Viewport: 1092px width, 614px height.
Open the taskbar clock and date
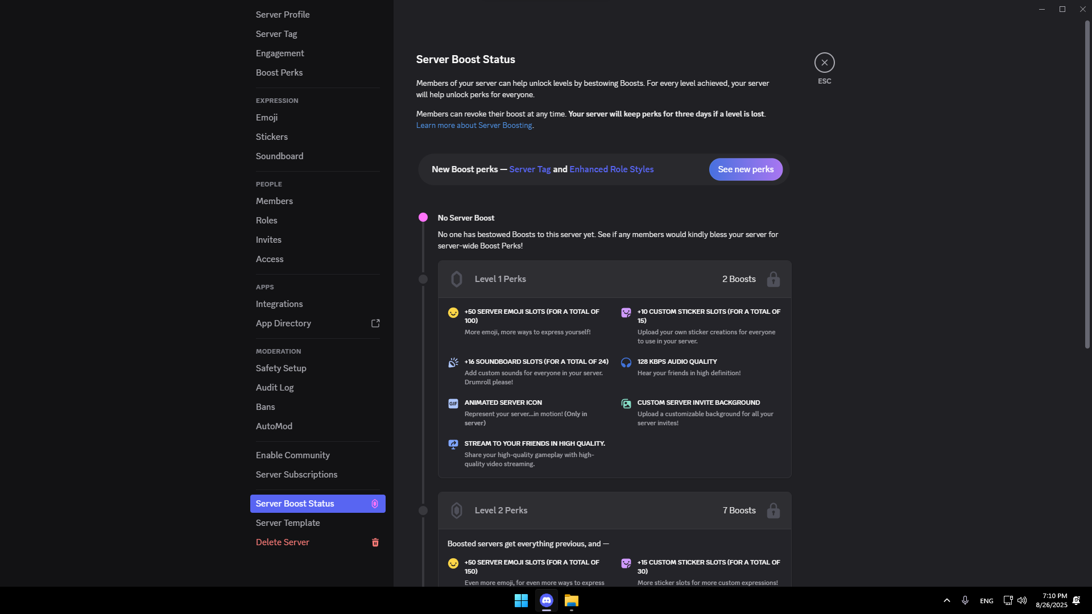[x=1051, y=600]
